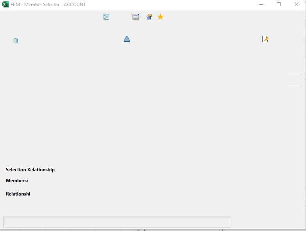Click the empty text box at bottom
Screen dimensions: 306x231
click(x=117, y=222)
